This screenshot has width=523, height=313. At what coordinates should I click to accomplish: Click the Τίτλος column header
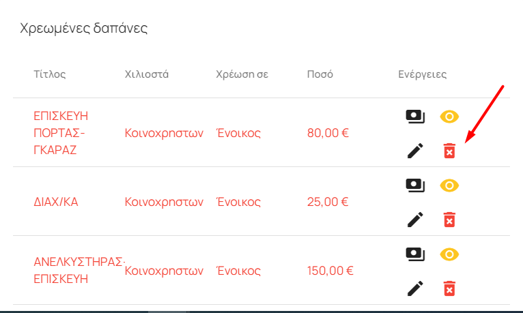point(50,74)
